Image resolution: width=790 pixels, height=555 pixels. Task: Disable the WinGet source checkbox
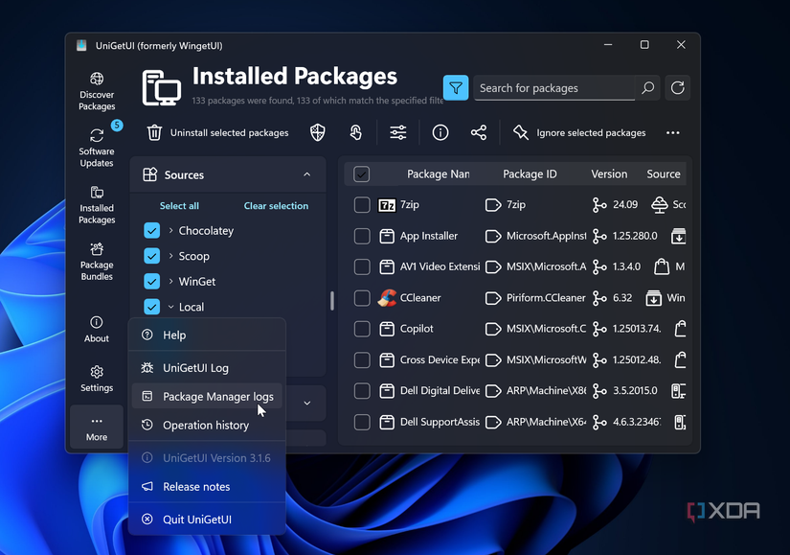pyautogui.click(x=154, y=281)
